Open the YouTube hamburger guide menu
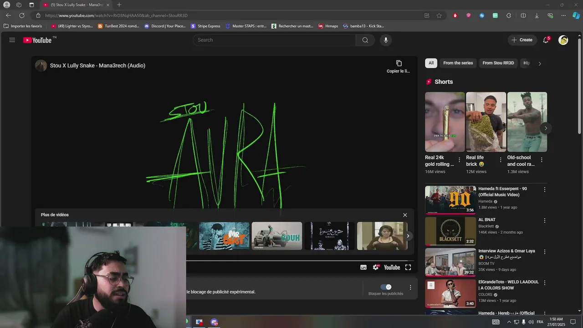 point(12,40)
